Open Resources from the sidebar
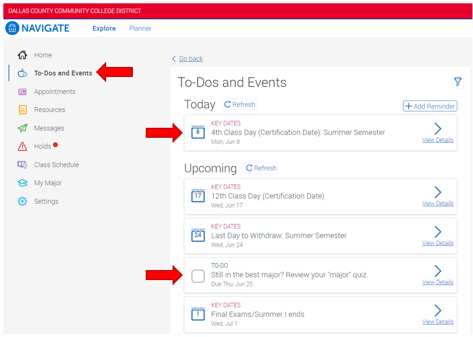The width and height of the screenshot is (473, 337). tap(23, 109)
